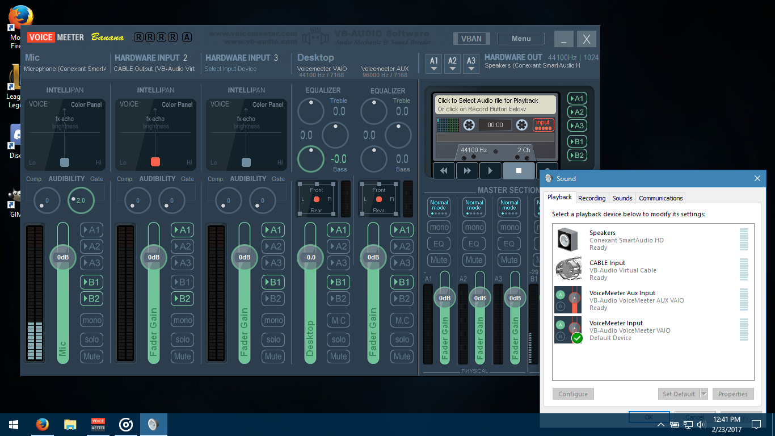The height and width of the screenshot is (436, 775).
Task: Open the A1 hardware output dropdown
Action: coord(434,64)
